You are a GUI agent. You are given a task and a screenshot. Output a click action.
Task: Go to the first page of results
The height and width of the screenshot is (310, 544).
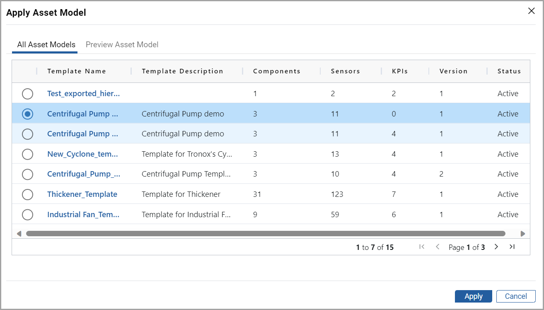pyautogui.click(x=422, y=247)
